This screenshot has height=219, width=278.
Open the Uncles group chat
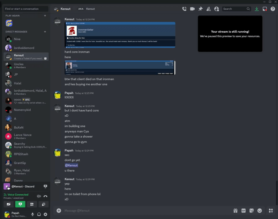(26, 66)
